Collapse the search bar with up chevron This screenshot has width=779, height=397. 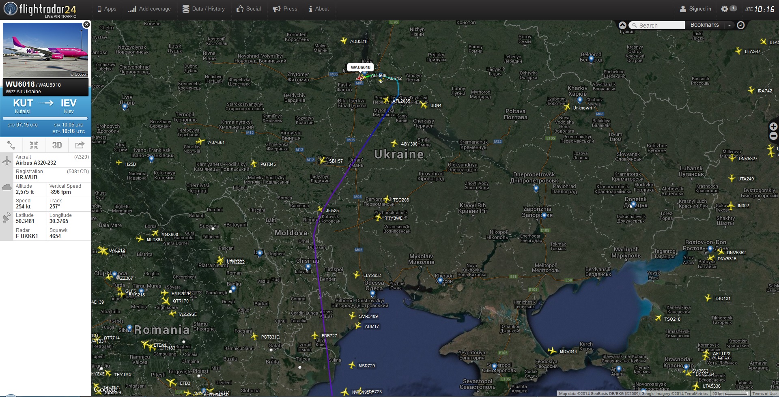click(x=622, y=25)
